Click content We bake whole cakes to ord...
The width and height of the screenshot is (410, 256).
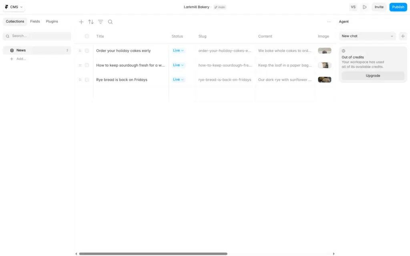coord(285,51)
